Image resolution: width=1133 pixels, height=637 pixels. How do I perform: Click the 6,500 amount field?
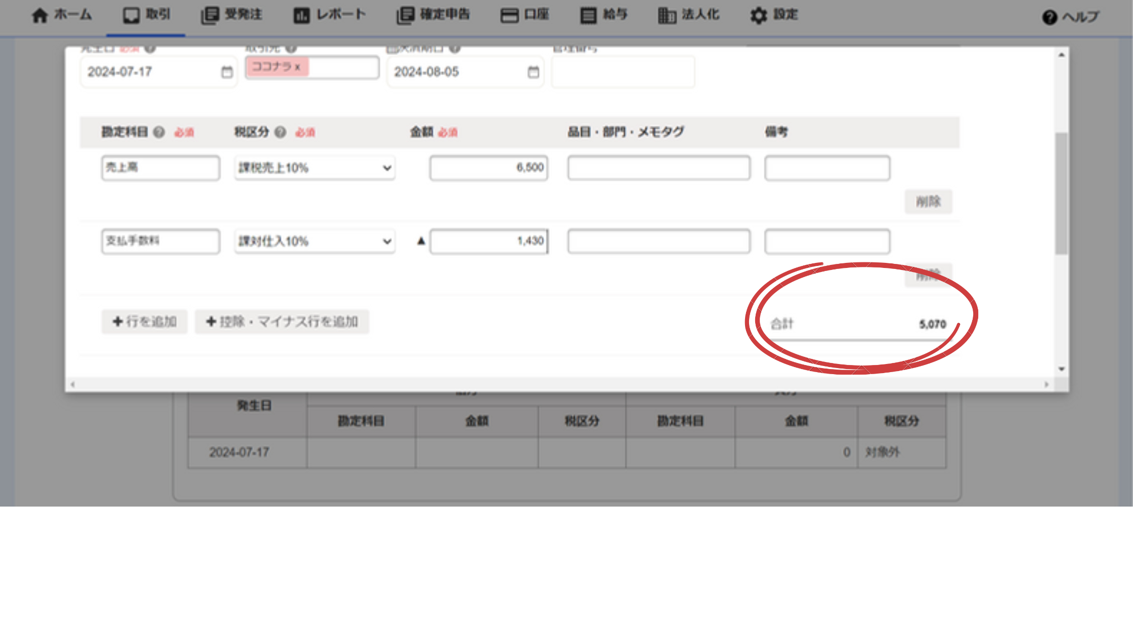tap(489, 168)
